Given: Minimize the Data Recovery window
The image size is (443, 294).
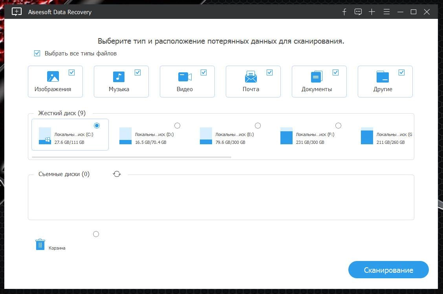Looking at the screenshot, I should pos(400,12).
